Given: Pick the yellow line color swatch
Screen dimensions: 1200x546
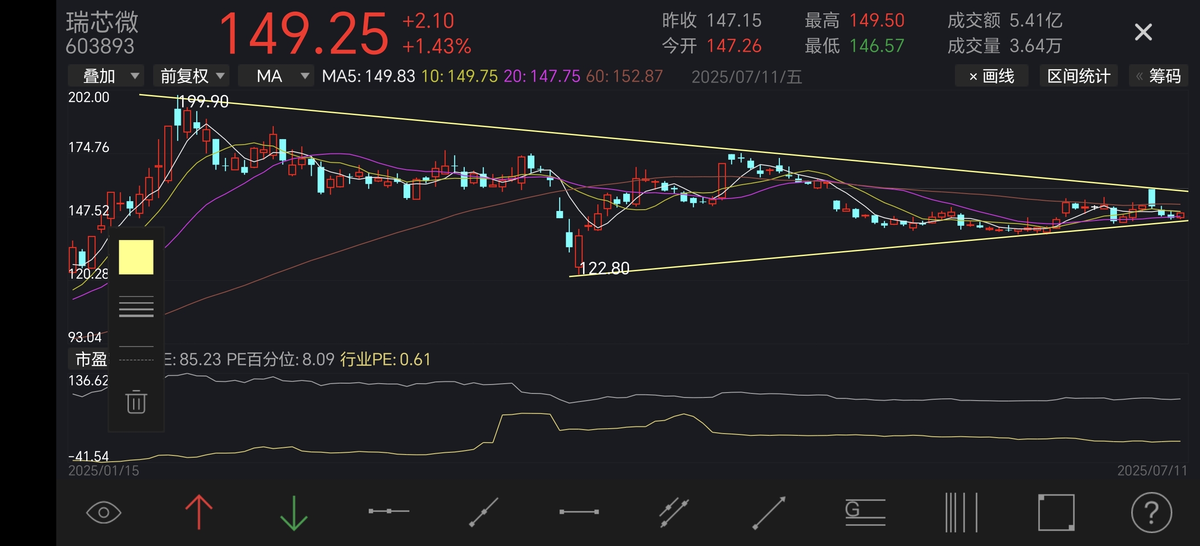Looking at the screenshot, I should pos(136,257).
